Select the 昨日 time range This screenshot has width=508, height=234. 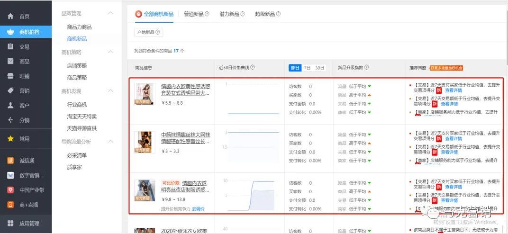(295, 68)
